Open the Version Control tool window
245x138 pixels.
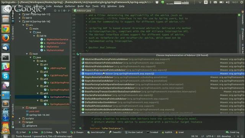134,132
